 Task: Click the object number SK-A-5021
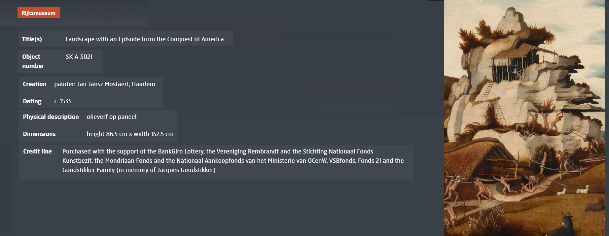[79, 57]
